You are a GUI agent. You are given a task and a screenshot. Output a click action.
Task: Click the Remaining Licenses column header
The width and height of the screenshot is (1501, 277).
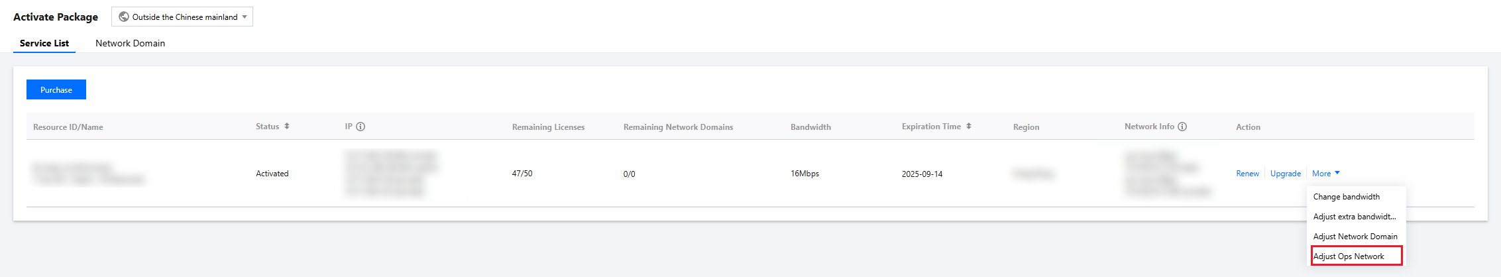pos(548,127)
